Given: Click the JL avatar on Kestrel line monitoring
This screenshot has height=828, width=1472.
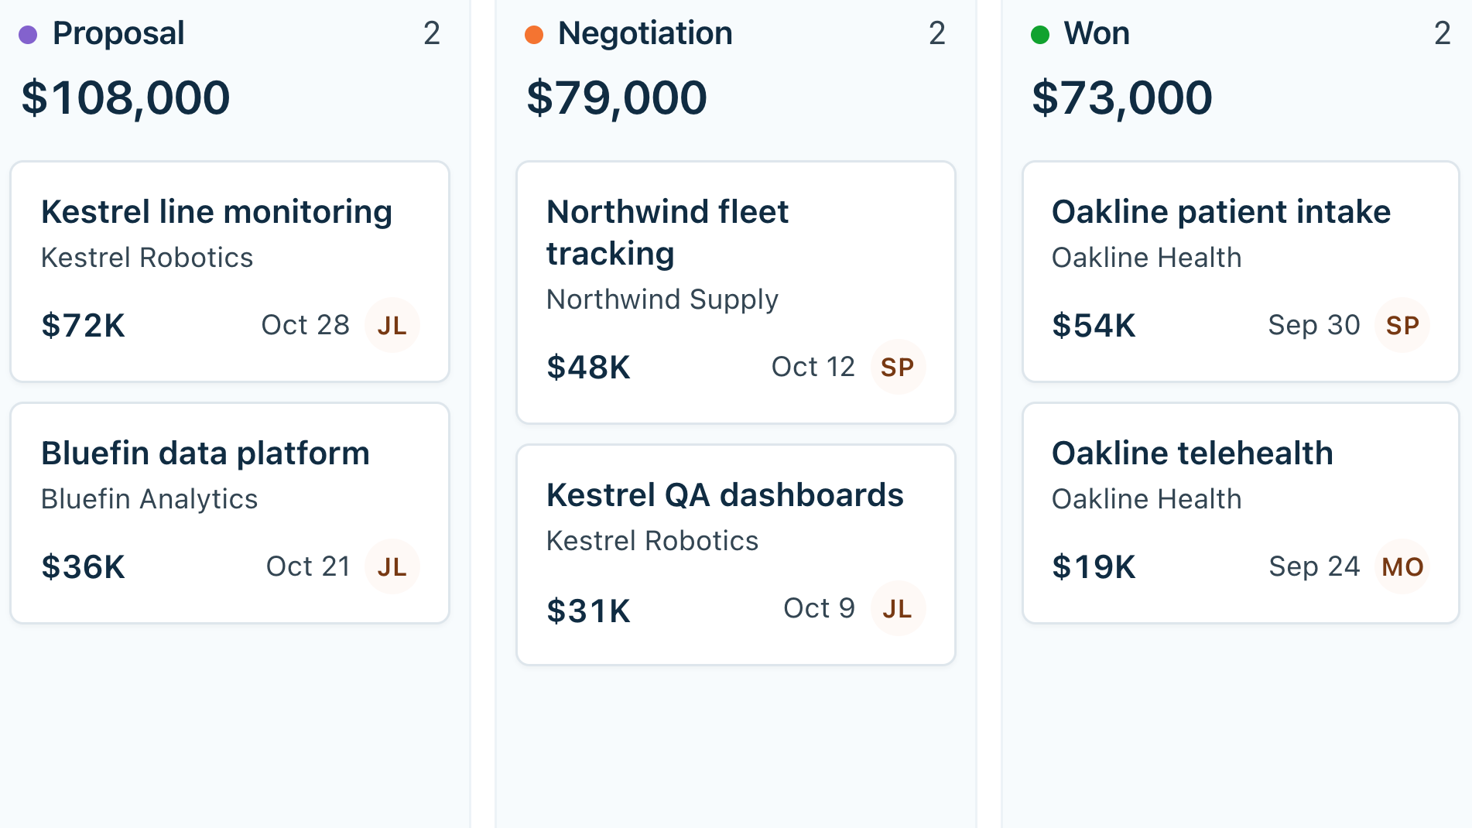Looking at the screenshot, I should point(392,325).
